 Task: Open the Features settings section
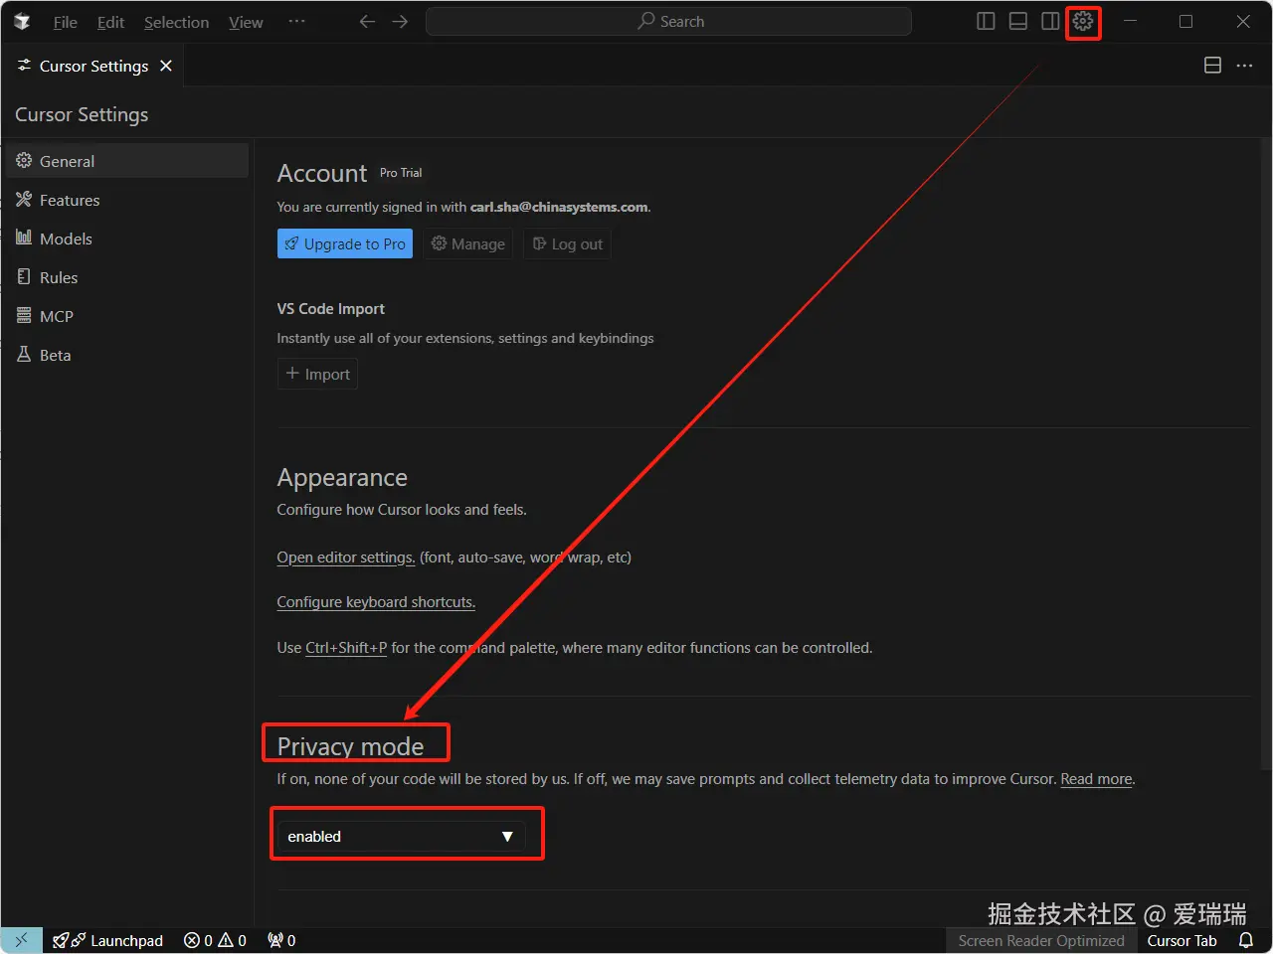point(127,200)
